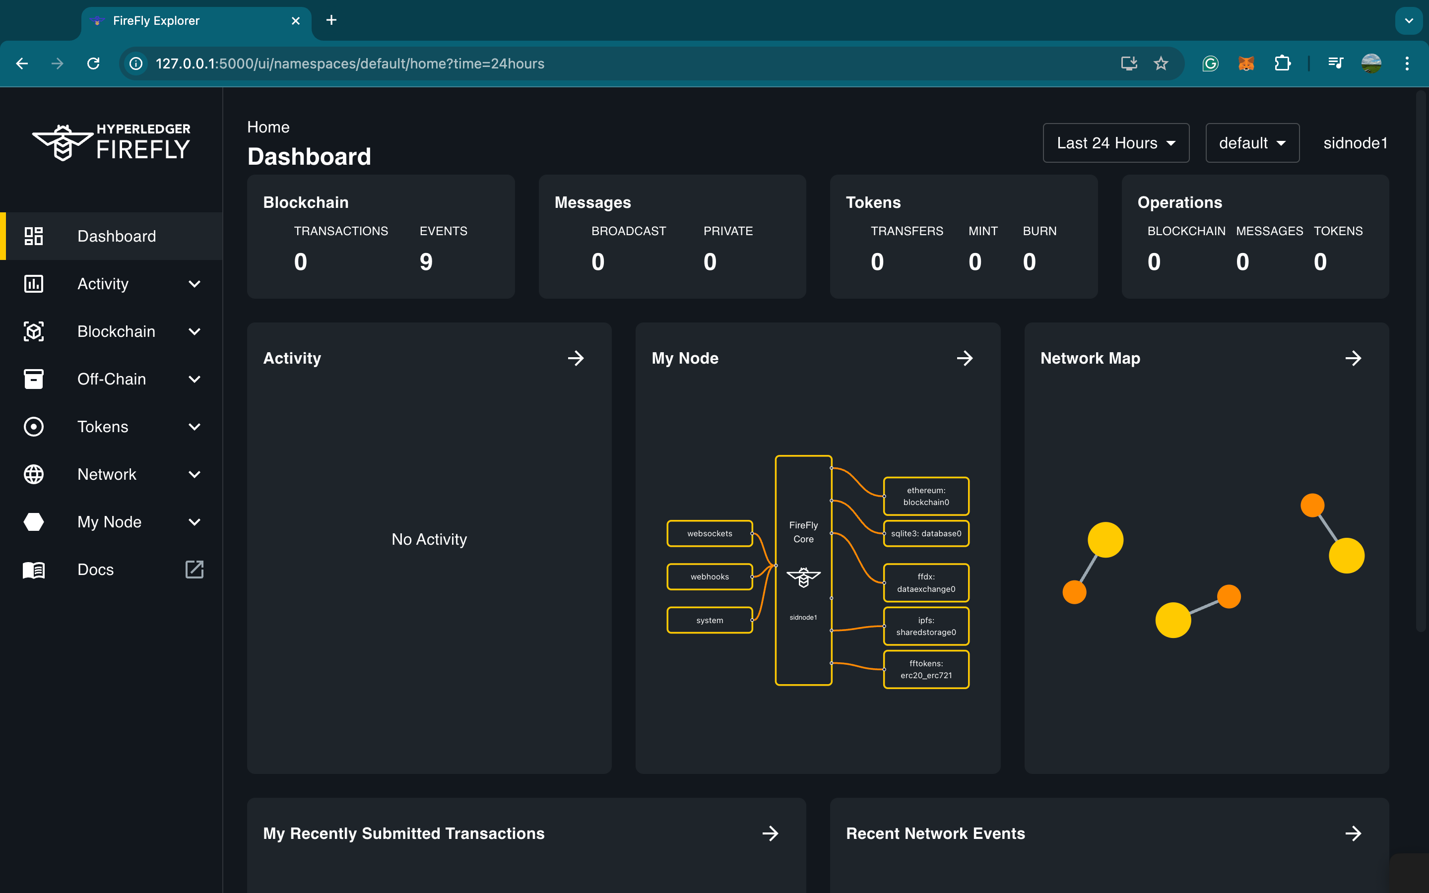Click the websockets node box

point(710,533)
